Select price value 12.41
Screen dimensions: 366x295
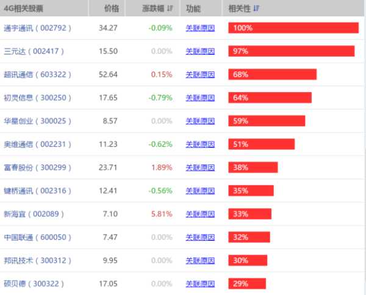[108, 191]
